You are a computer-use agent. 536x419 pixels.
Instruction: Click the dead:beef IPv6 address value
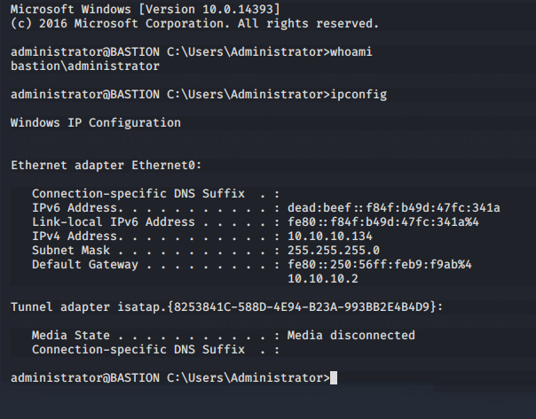pos(393,208)
